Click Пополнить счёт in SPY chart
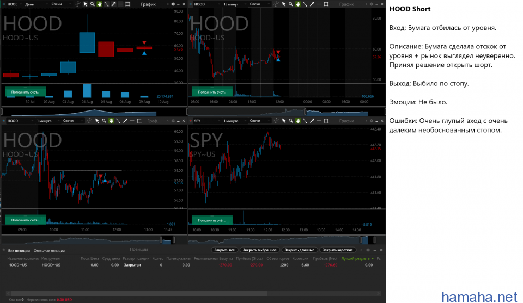The image size is (523, 303). [x=212, y=220]
